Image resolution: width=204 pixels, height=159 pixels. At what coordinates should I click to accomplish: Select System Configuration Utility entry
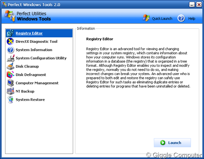point(39,58)
